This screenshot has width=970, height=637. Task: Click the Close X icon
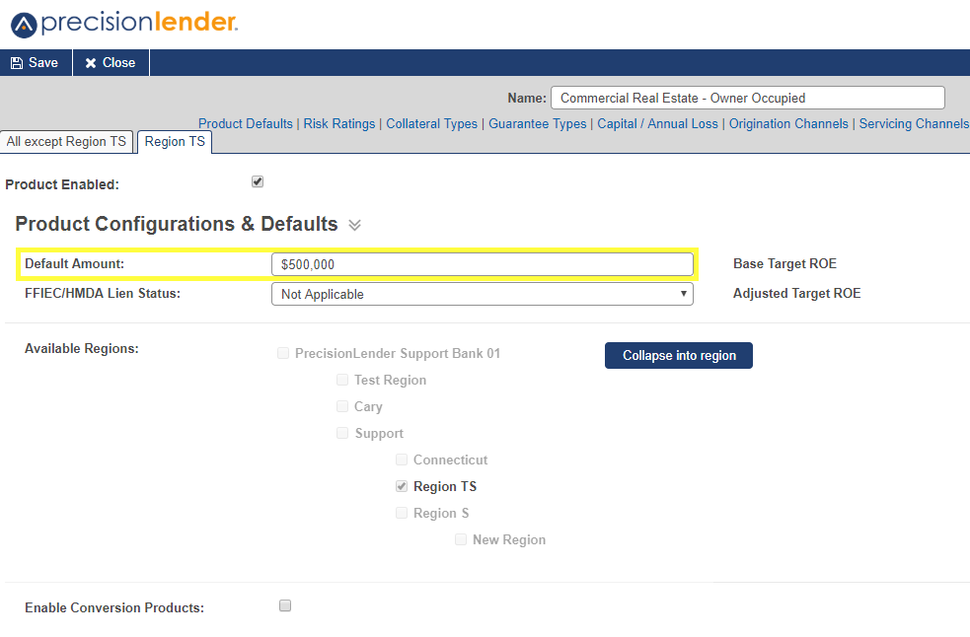pyautogui.click(x=91, y=63)
